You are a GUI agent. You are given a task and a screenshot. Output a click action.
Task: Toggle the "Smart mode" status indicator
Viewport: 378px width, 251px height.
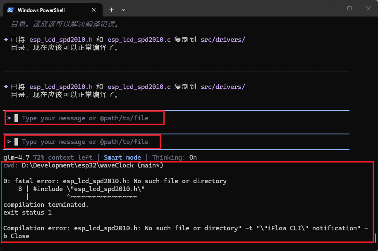pos(122,158)
